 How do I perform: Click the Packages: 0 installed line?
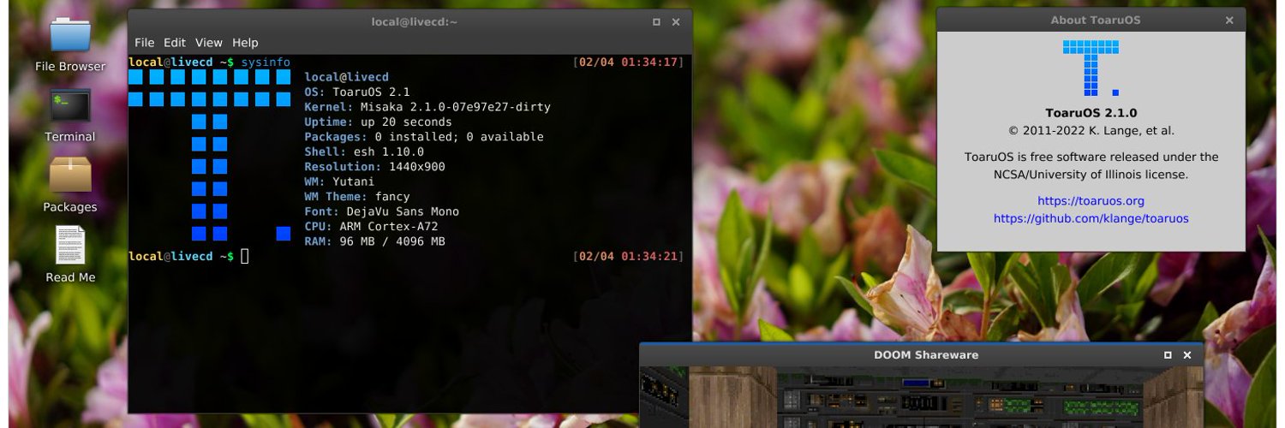pos(424,137)
